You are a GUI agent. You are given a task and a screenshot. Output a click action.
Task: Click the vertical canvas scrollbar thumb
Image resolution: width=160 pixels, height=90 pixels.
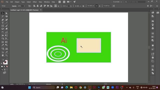coord(149,47)
